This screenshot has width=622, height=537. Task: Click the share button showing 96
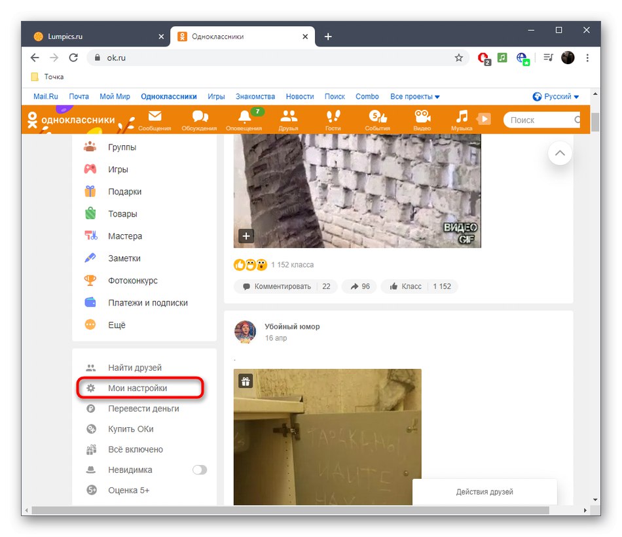click(360, 286)
